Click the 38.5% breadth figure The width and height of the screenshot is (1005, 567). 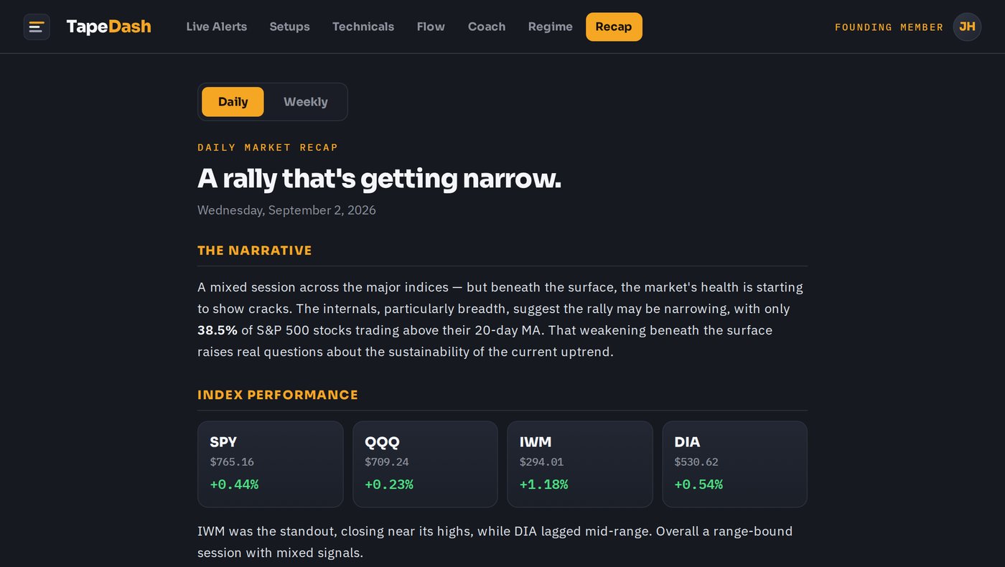click(x=218, y=330)
